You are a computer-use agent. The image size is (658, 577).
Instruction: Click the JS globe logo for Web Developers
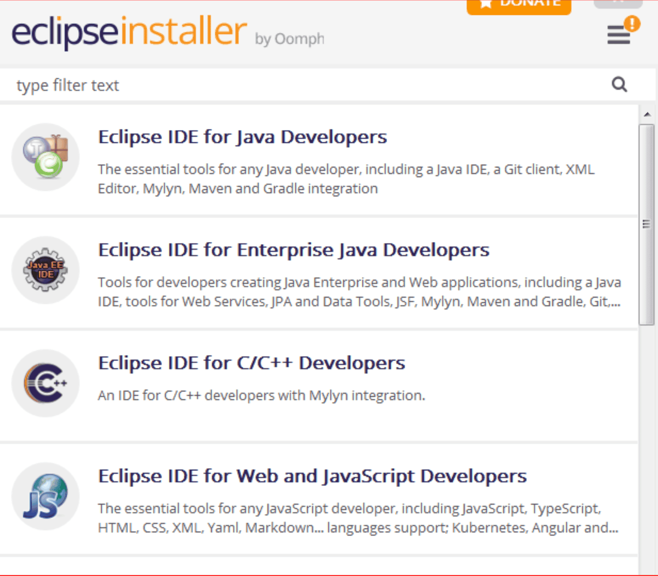(45, 497)
